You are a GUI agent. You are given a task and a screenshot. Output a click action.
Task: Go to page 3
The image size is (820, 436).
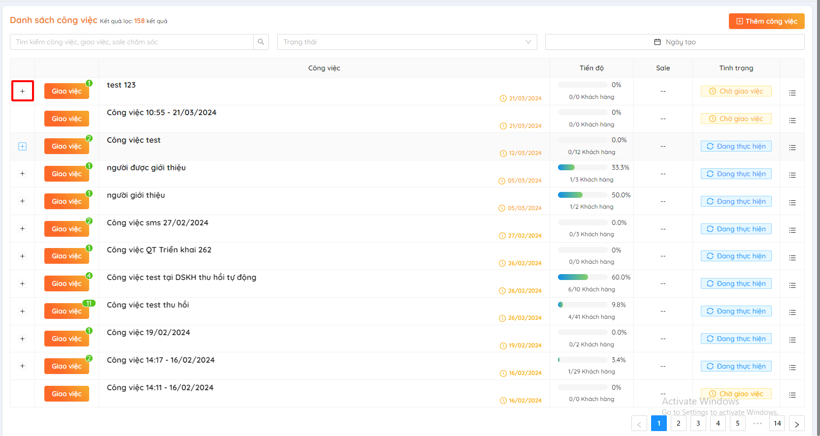[x=698, y=423]
